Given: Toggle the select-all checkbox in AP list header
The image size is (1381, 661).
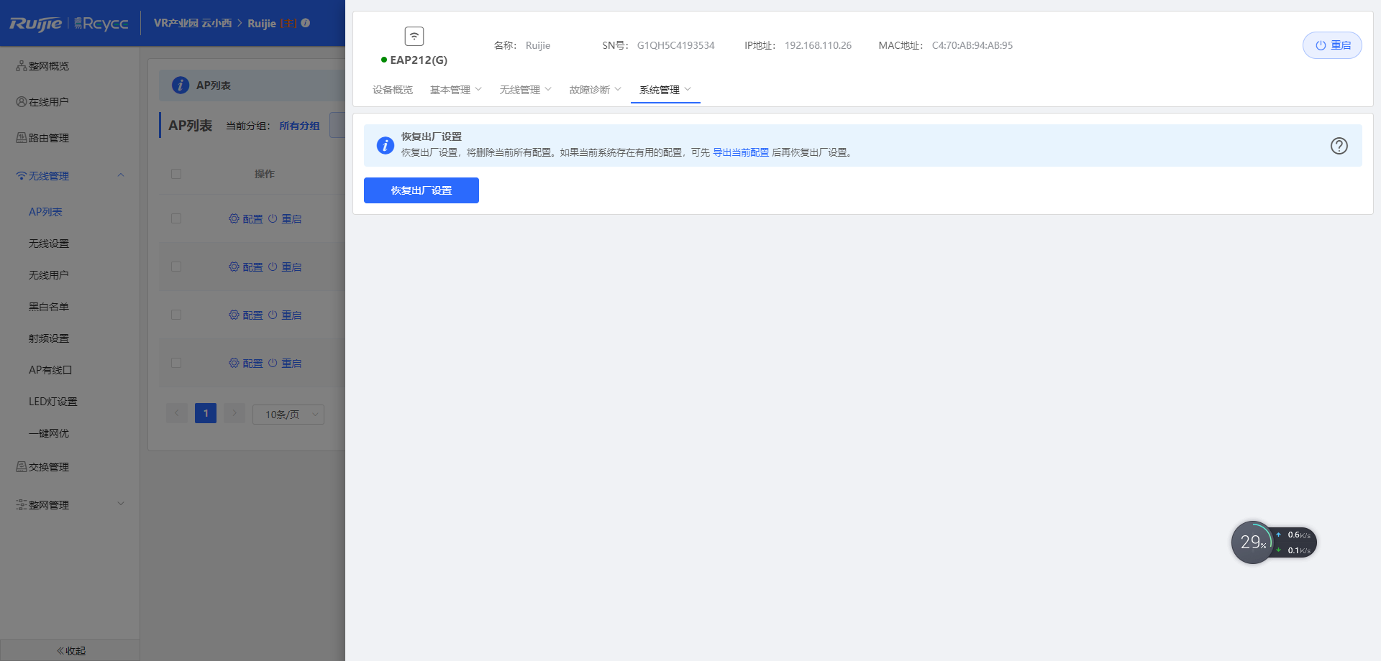Looking at the screenshot, I should pos(176,174).
